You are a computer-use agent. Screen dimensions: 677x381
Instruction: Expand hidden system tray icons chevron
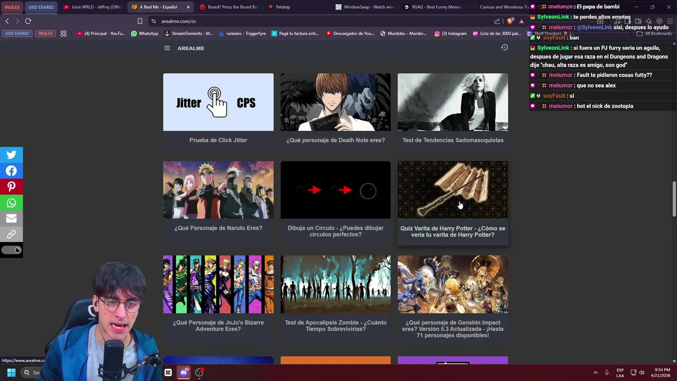click(595, 373)
